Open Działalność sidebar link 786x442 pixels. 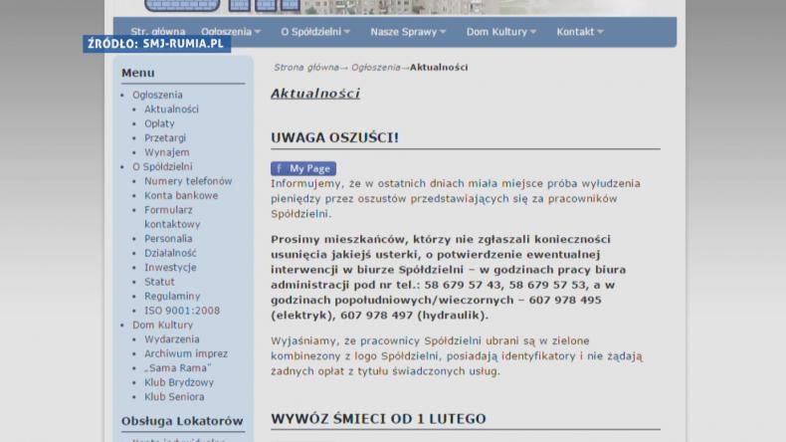tap(170, 253)
